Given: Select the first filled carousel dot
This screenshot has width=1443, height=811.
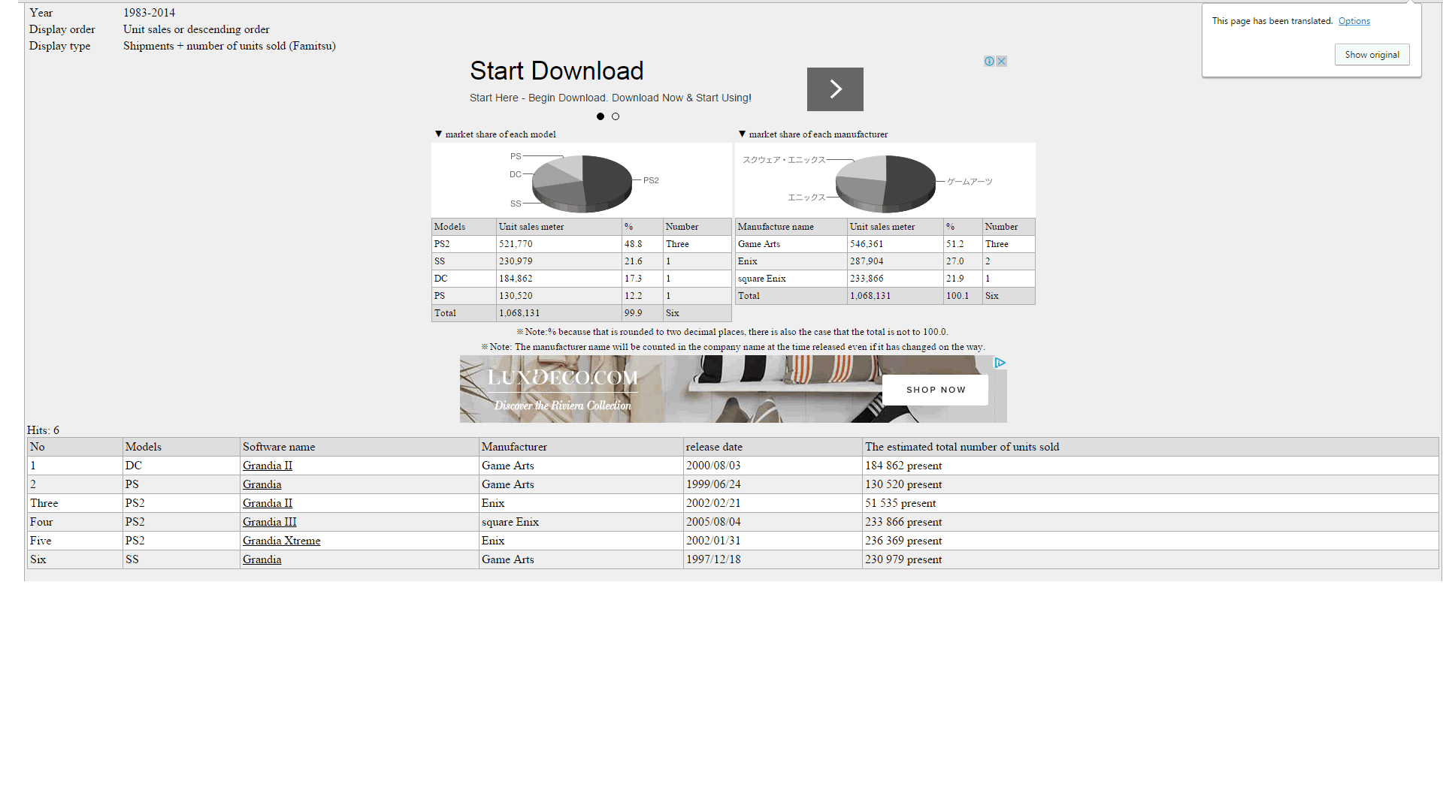Looking at the screenshot, I should click(x=600, y=116).
